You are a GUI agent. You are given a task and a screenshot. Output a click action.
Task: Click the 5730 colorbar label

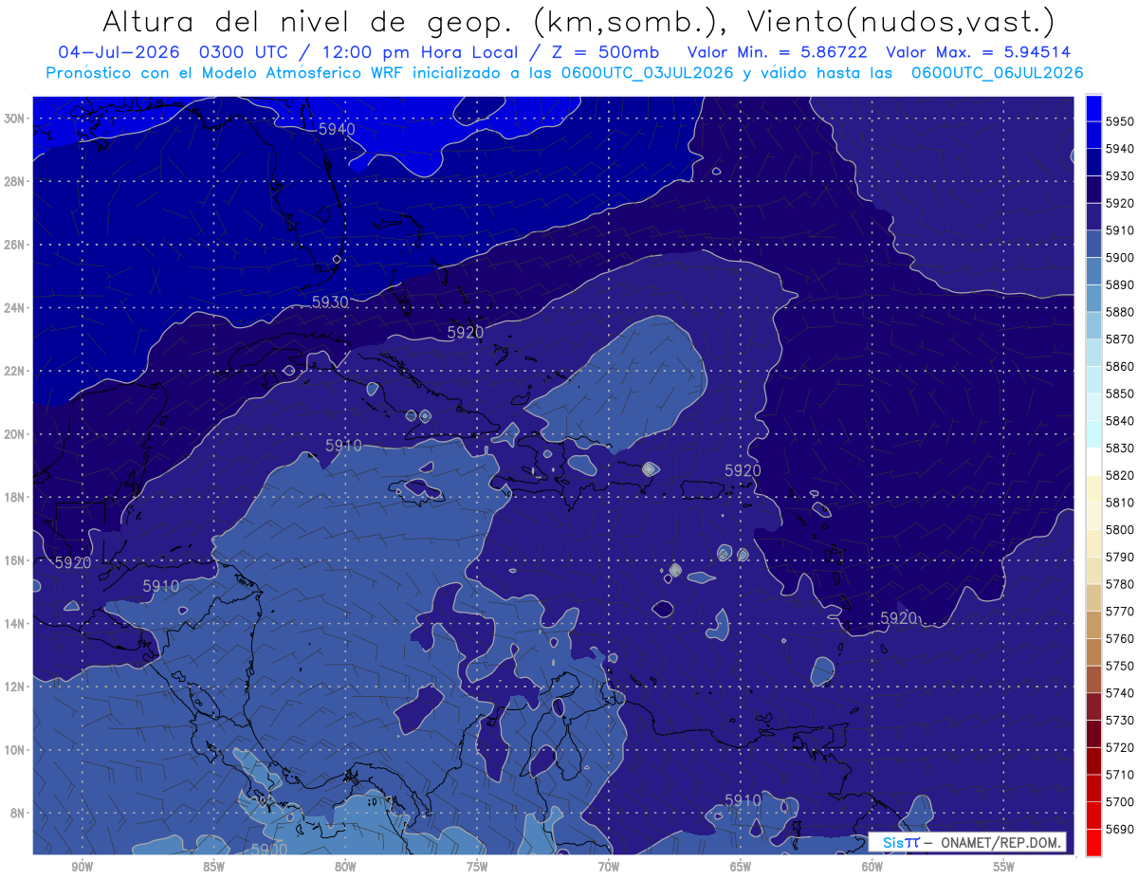tap(1120, 720)
